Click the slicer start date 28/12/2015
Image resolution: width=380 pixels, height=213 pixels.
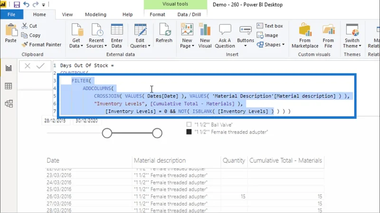(55, 121)
